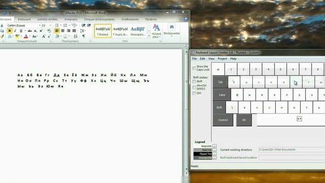Clear formatting with the eraser icon
Viewport: 325px width, 183px height.
click(x=49, y=31)
